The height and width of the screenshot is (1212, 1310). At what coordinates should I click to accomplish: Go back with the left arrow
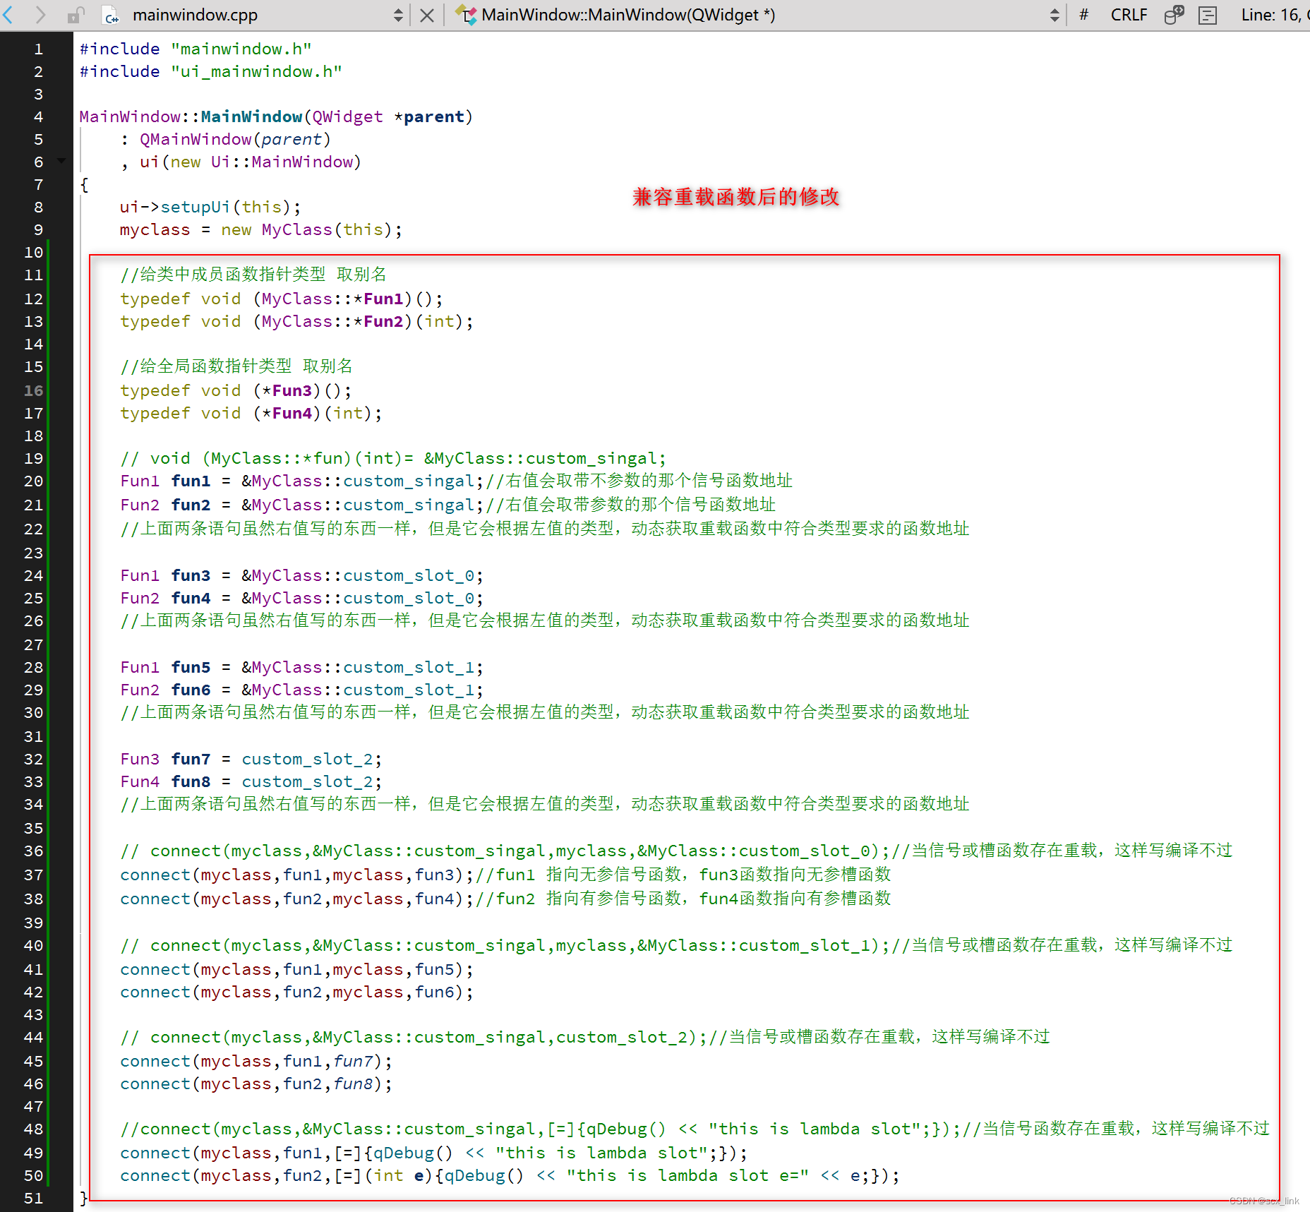pyautogui.click(x=8, y=15)
